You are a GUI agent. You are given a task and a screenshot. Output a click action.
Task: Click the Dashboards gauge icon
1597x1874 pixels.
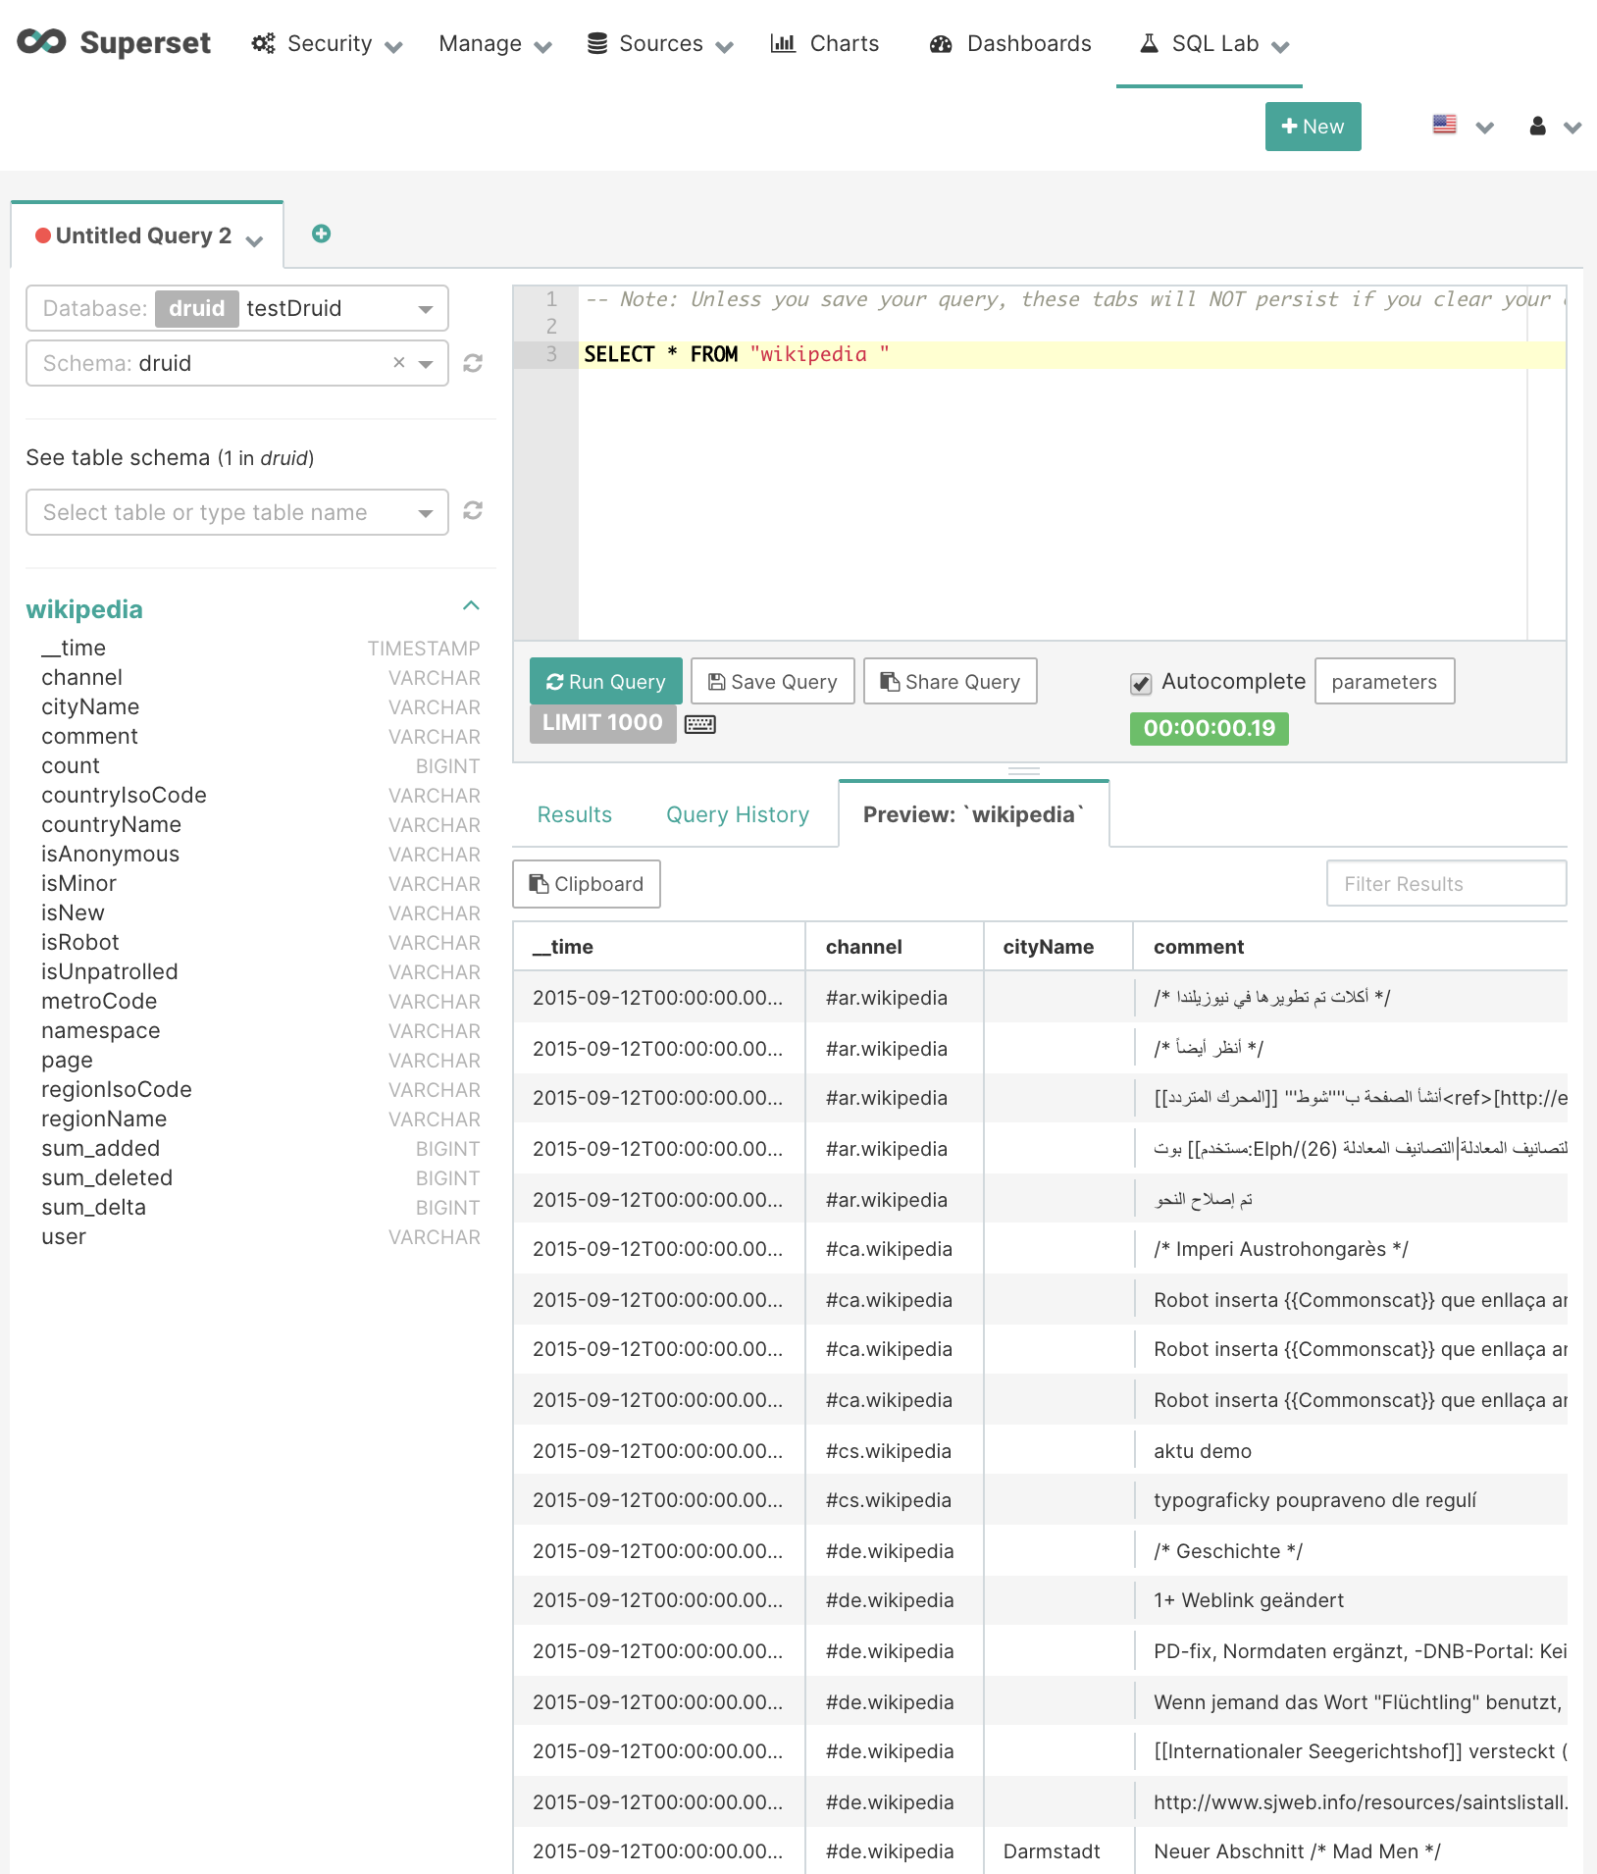pyautogui.click(x=942, y=43)
